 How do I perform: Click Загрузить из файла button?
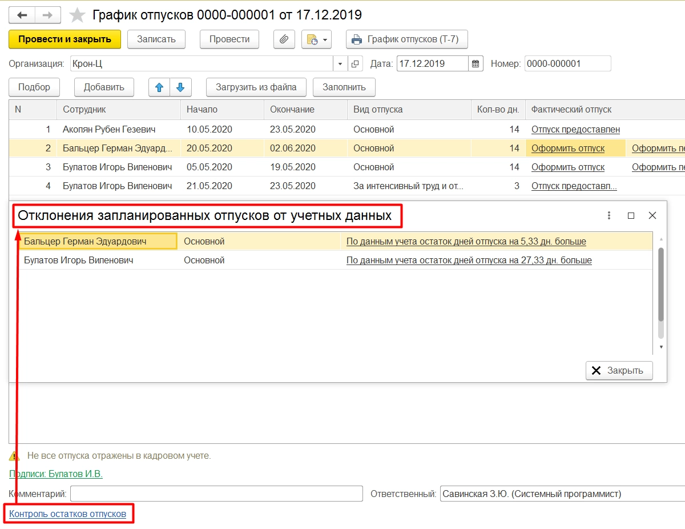click(256, 87)
